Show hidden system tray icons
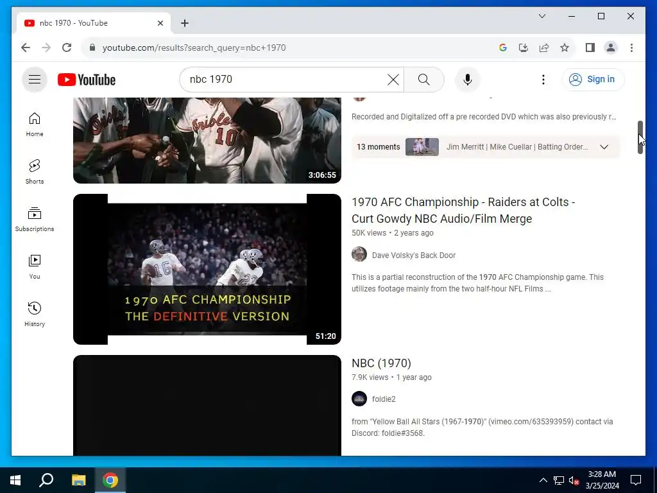 pos(543,480)
